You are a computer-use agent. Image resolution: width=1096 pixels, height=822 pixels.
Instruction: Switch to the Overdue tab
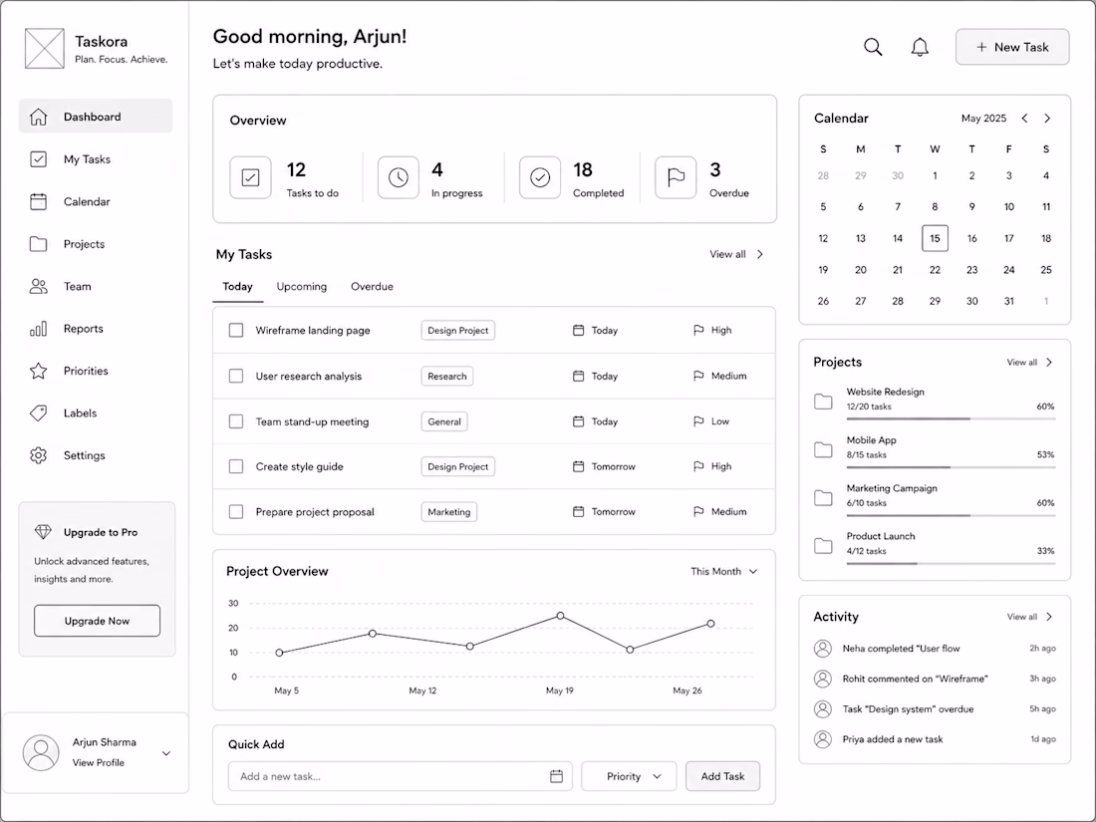tap(372, 287)
